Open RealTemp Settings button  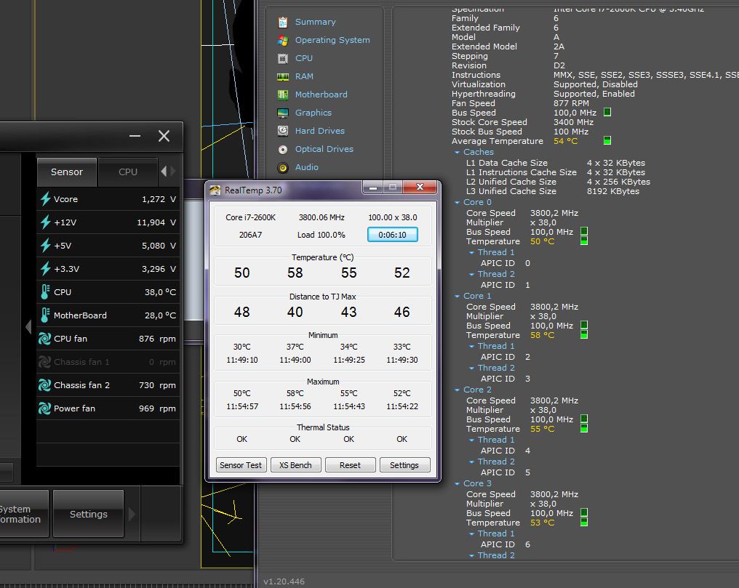click(404, 465)
